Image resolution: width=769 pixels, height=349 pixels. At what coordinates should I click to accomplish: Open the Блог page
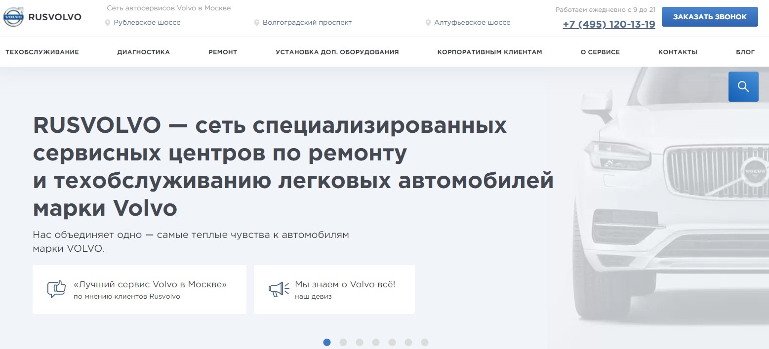[745, 52]
